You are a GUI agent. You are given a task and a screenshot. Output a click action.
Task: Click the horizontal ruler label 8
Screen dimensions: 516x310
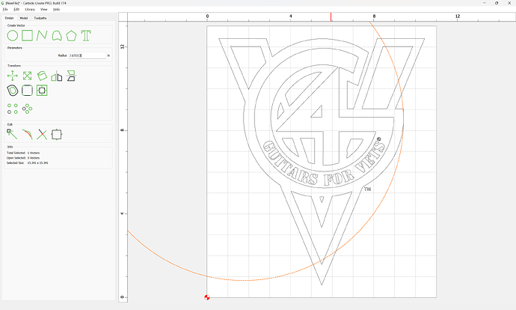click(374, 16)
